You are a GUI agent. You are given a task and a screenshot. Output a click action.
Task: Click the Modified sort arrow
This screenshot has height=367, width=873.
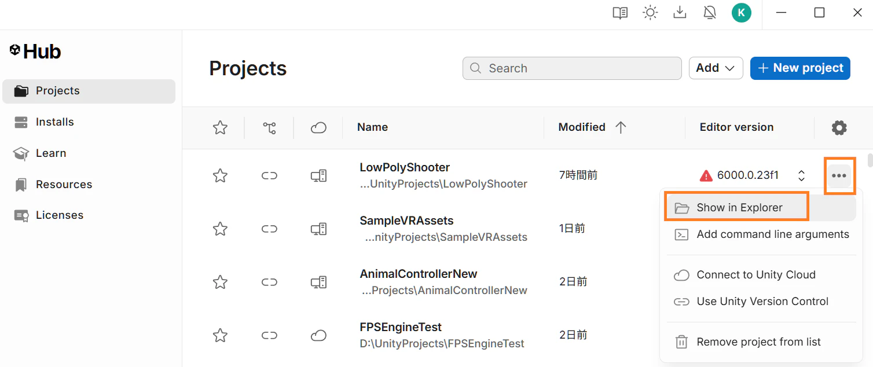[621, 128]
